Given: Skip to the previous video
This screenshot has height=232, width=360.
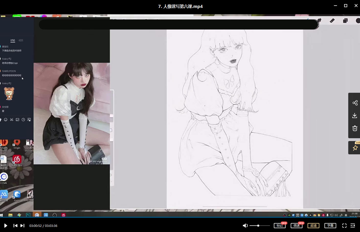Looking at the screenshot, I should (x=15, y=226).
